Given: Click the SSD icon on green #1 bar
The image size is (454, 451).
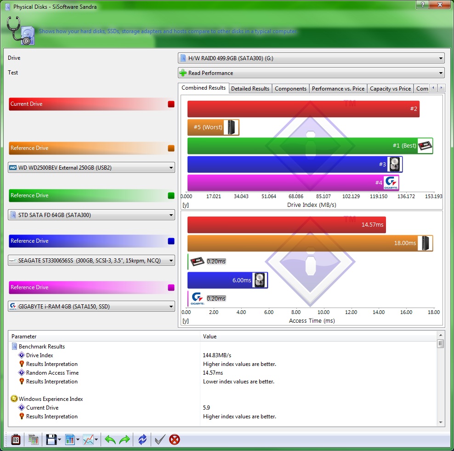Looking at the screenshot, I should 425,145.
